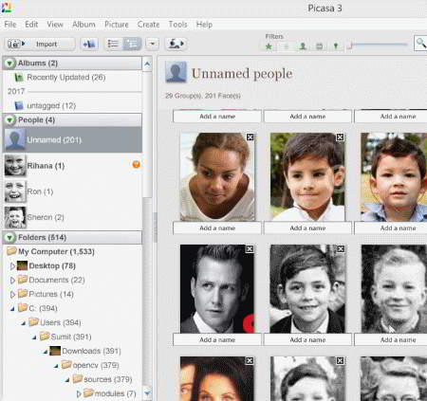This screenshot has height=401, width=427.
Task: Click the left panel scroll down arrow
Action: point(147,393)
